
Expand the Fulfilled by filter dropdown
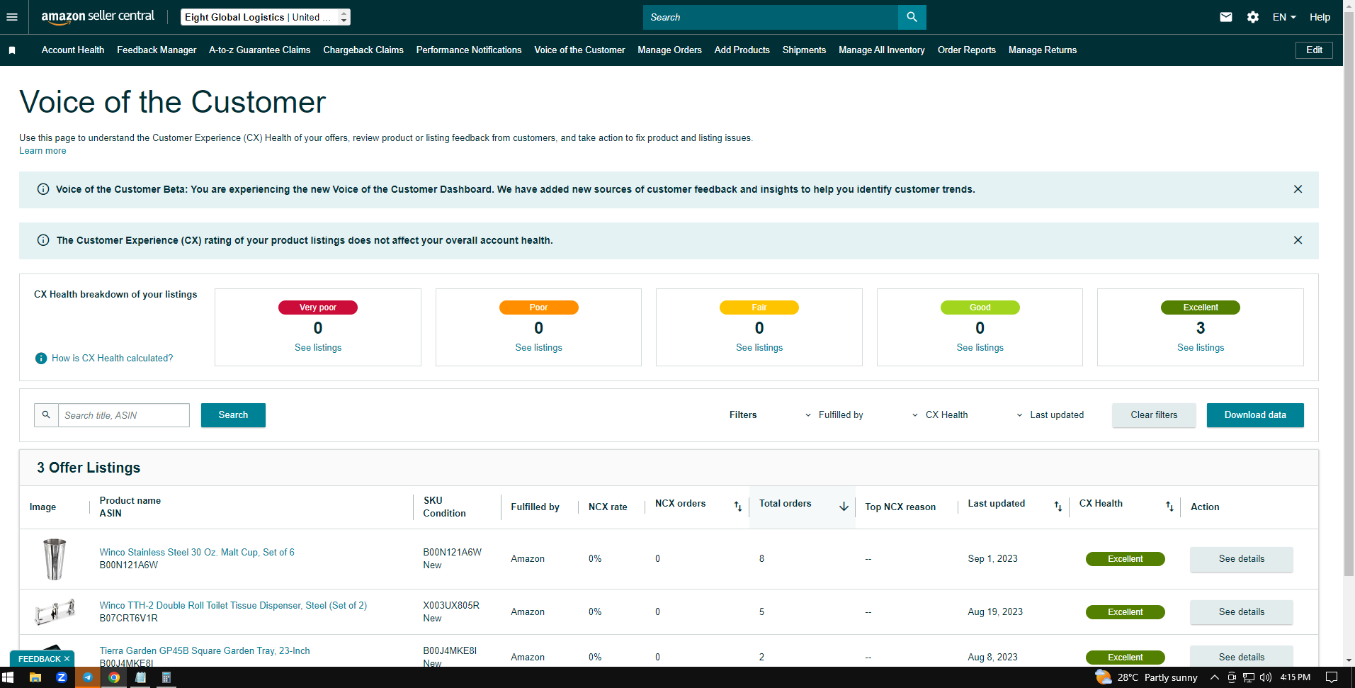click(834, 415)
